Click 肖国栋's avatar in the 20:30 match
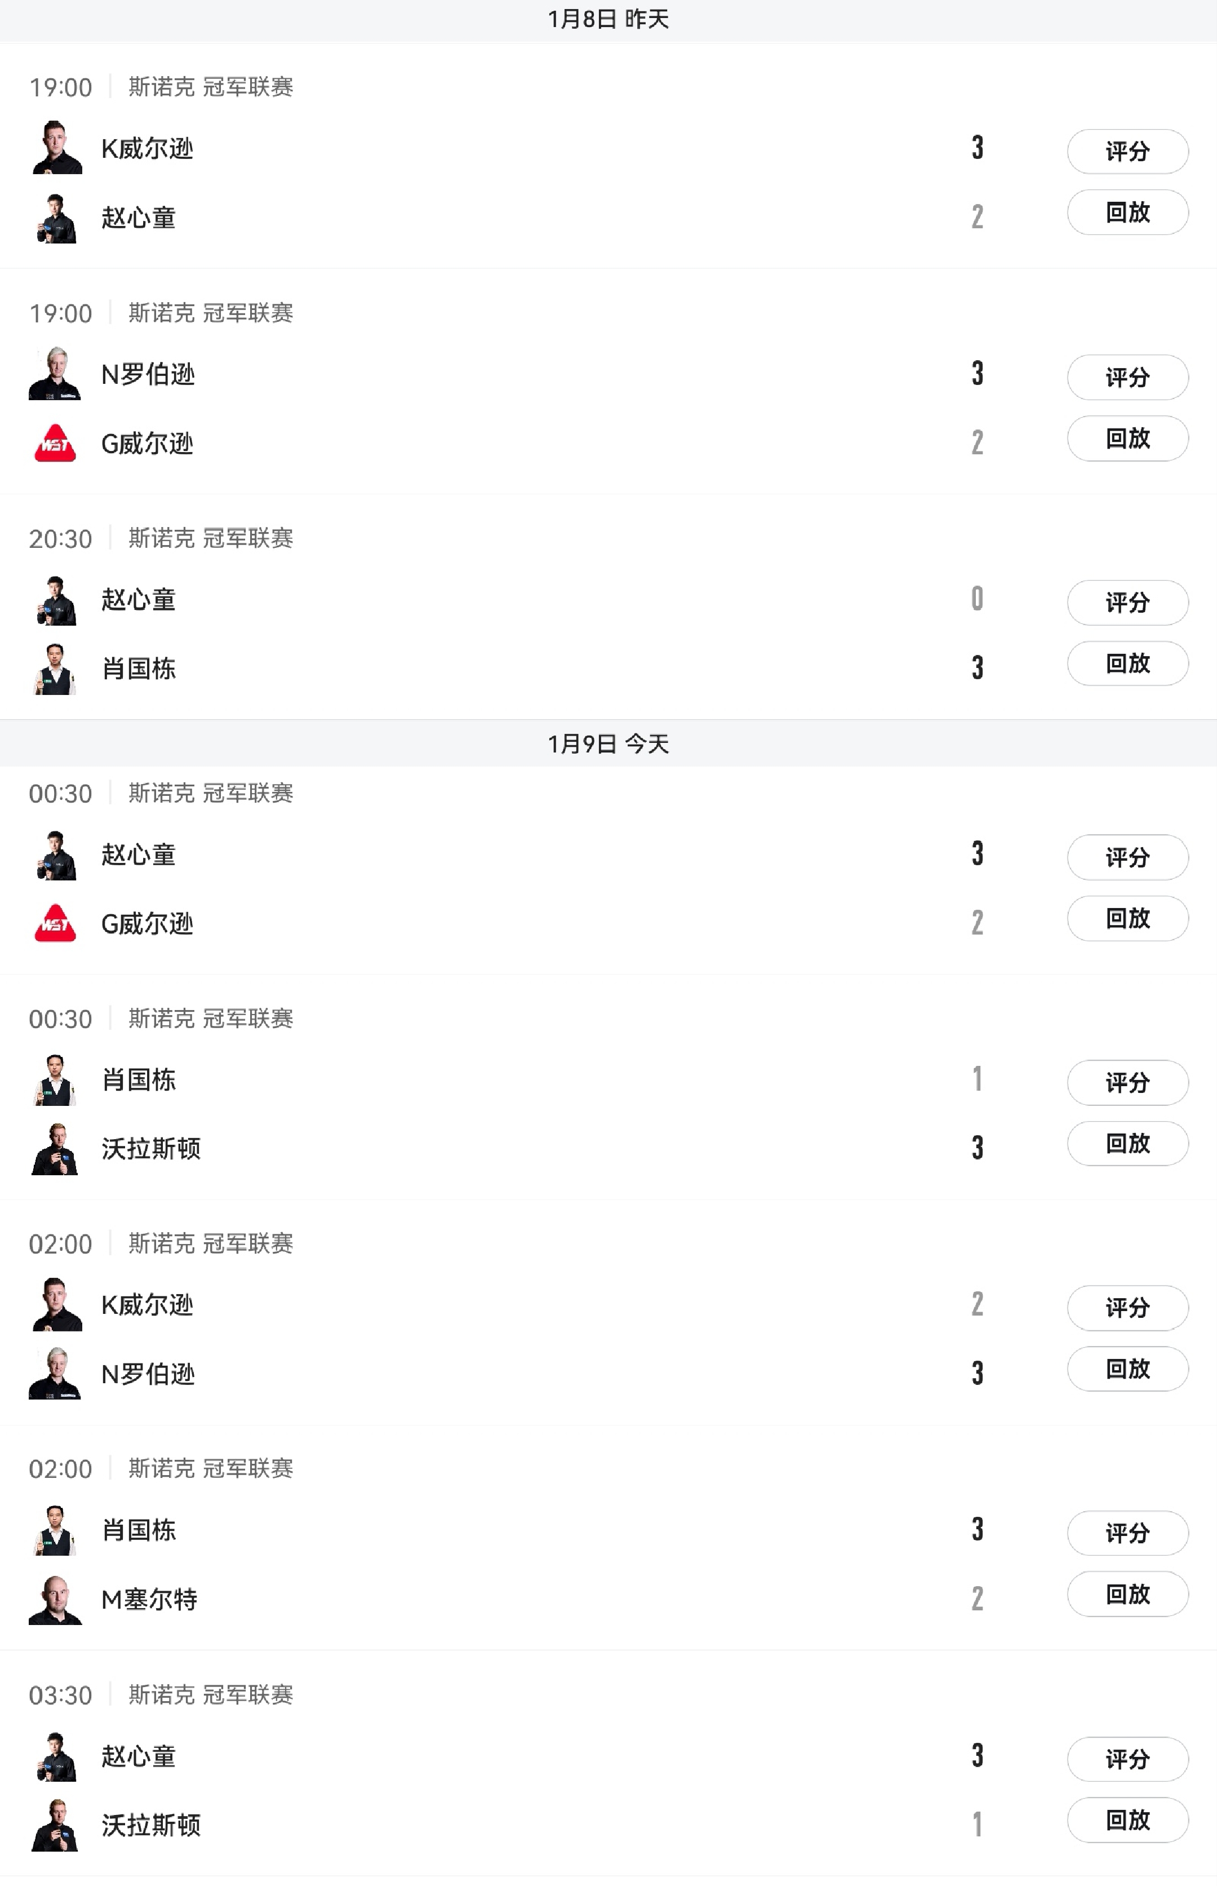 [55, 668]
